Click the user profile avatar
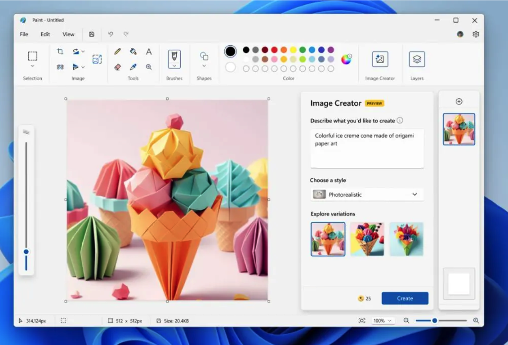 coord(460,34)
